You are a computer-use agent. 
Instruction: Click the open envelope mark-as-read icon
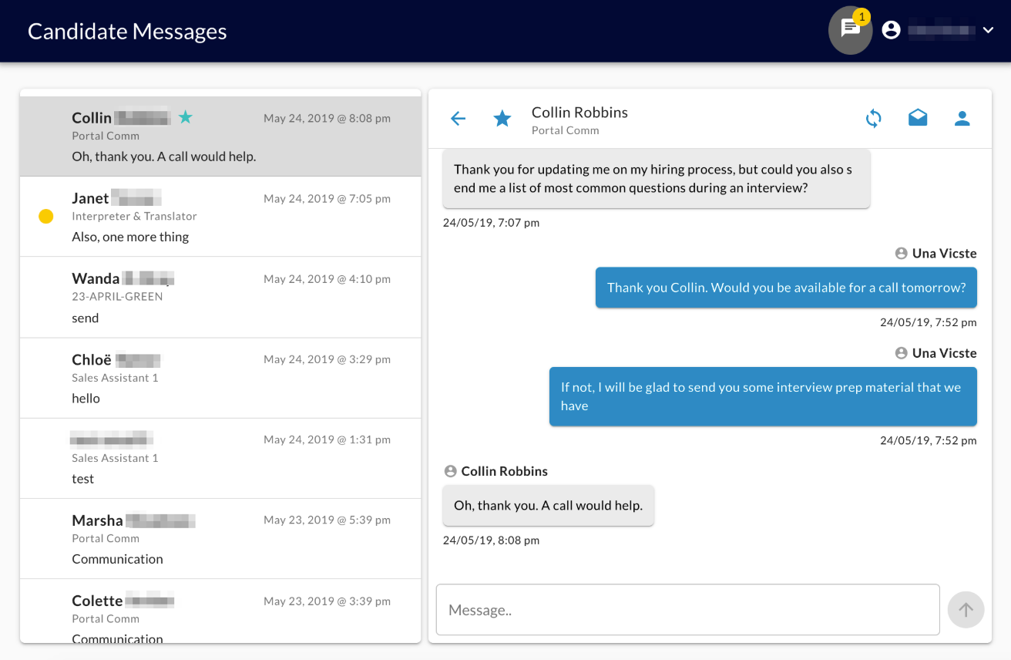[918, 118]
